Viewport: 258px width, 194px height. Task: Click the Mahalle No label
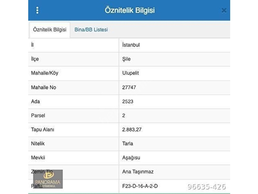(x=44, y=87)
